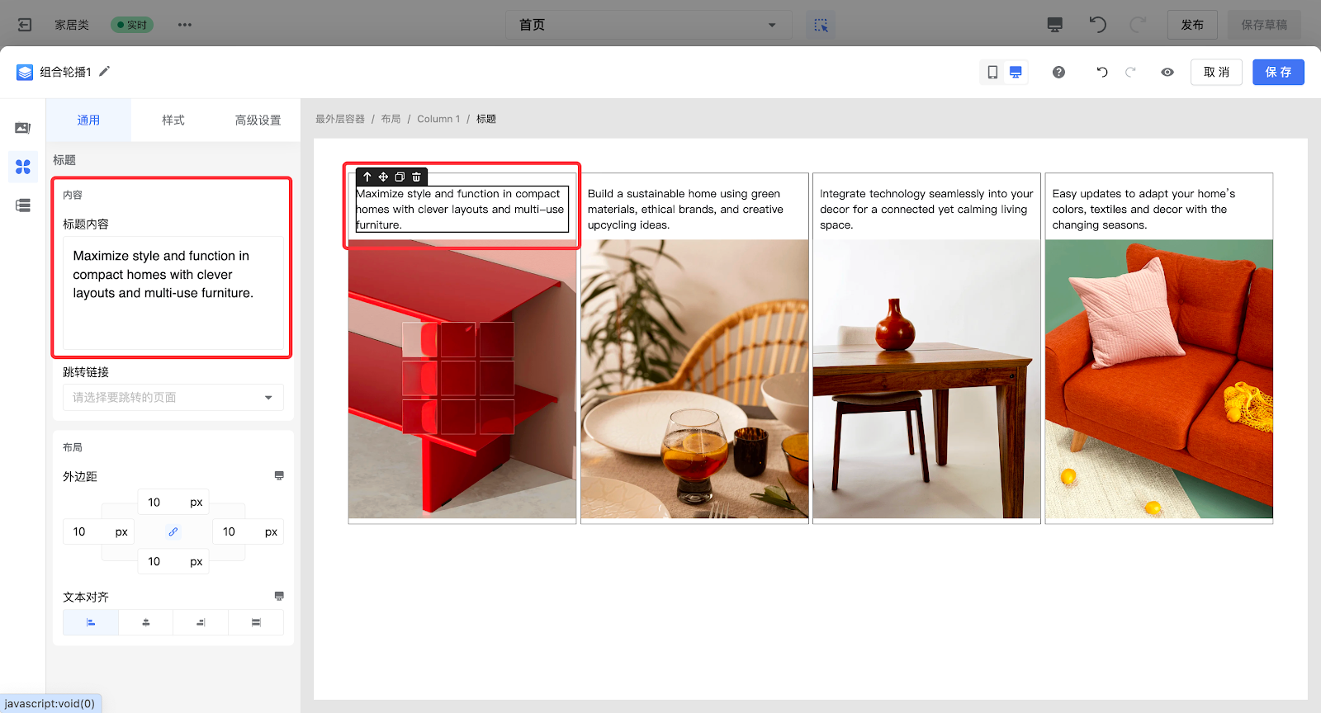
Task: Open the 跳转链接 page dropdown
Action: click(x=173, y=398)
